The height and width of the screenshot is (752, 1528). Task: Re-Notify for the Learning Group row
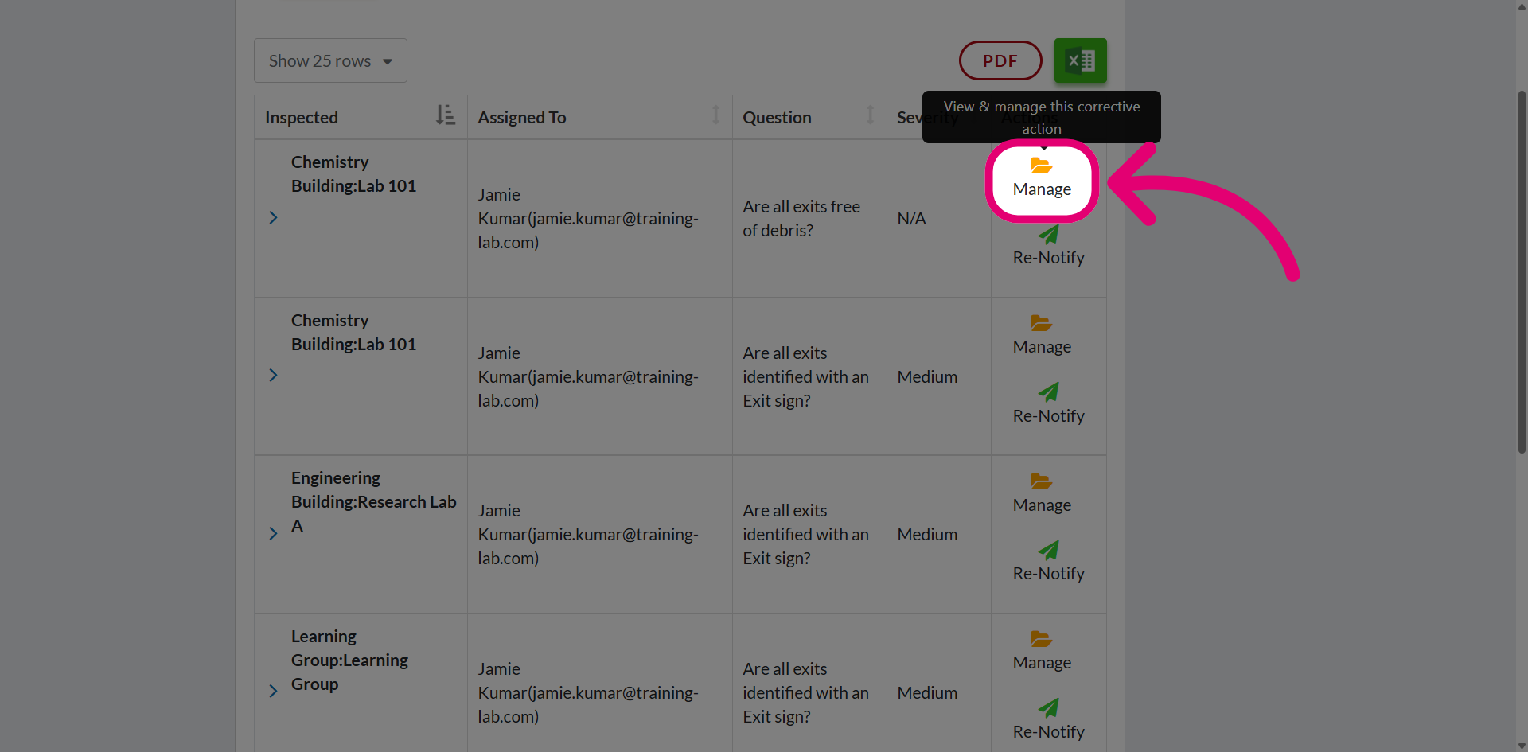click(1048, 720)
